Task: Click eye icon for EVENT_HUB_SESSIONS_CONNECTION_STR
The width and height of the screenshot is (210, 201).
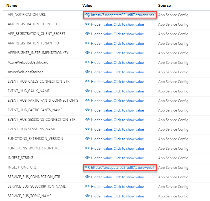Action: (x=87, y=119)
